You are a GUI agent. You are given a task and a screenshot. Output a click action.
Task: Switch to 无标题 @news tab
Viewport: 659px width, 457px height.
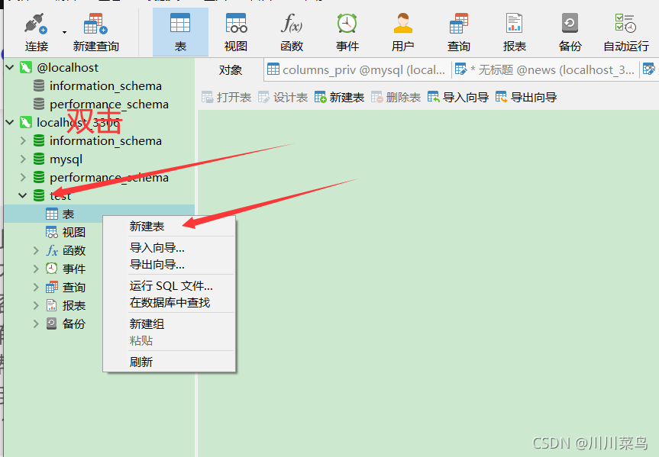point(545,69)
